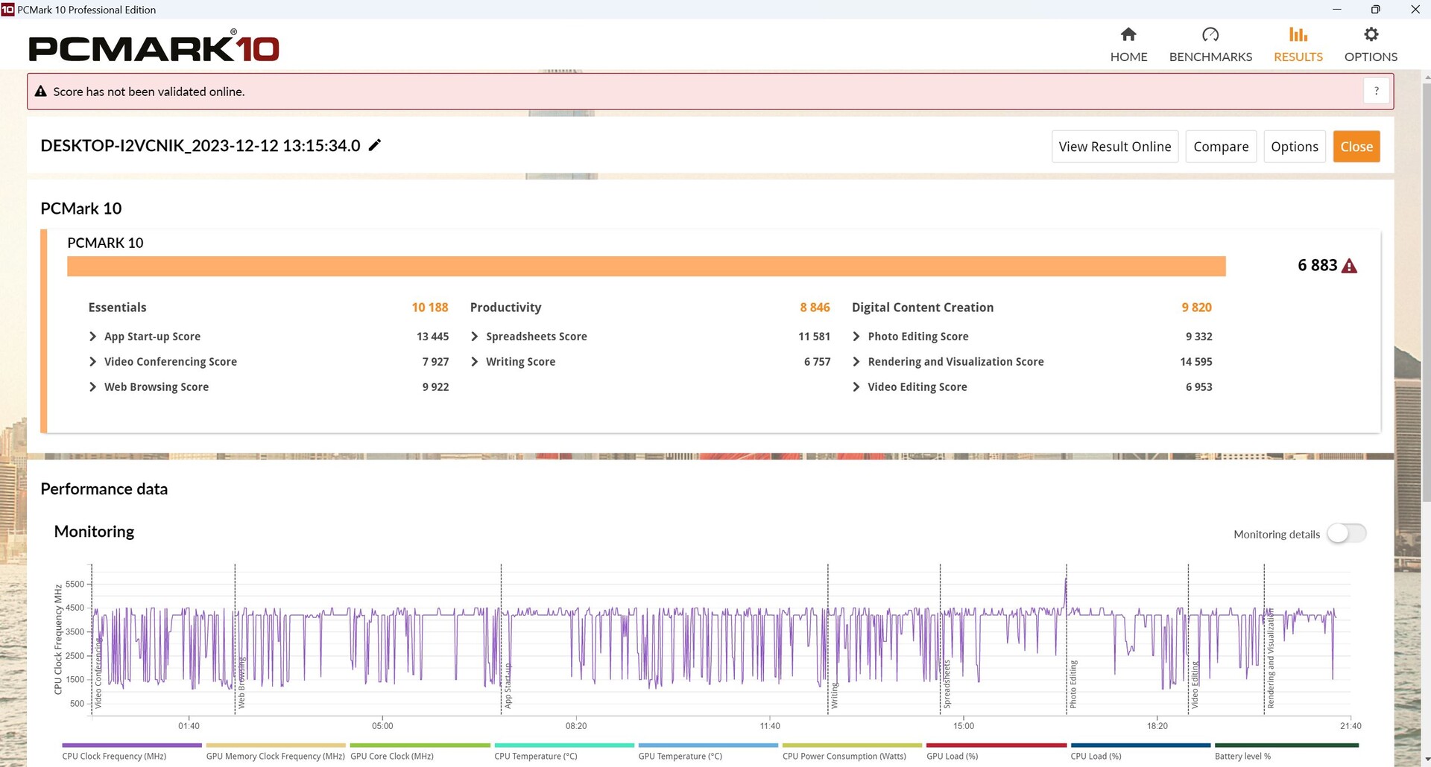Expand Rendering and Visualization Score row
The image size is (1431, 767).
[x=1032, y=362]
